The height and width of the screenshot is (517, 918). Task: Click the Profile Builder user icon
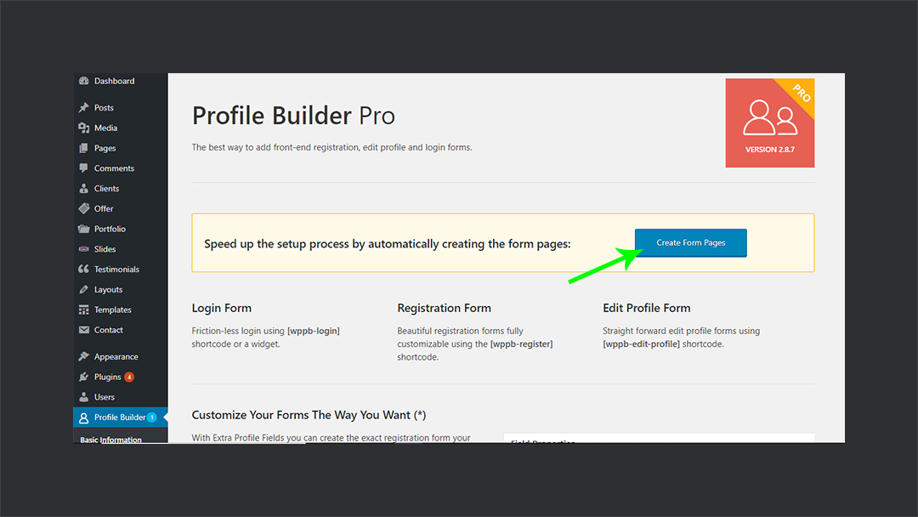click(83, 418)
